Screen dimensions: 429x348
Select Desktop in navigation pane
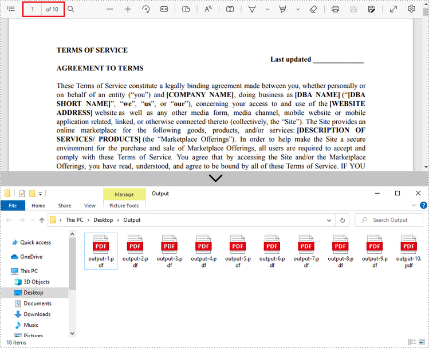[33, 293]
